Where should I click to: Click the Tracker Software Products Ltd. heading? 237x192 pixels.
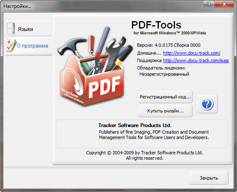(x=135, y=125)
